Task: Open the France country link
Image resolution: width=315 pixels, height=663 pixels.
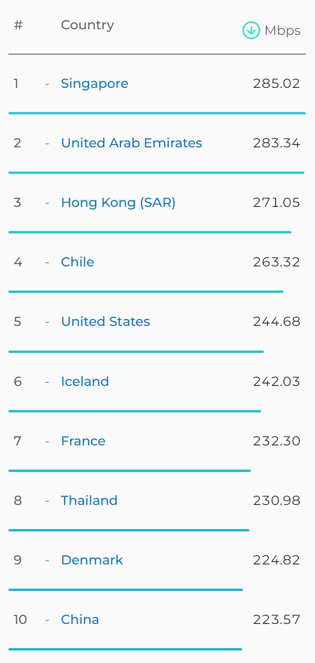Action: 83,441
